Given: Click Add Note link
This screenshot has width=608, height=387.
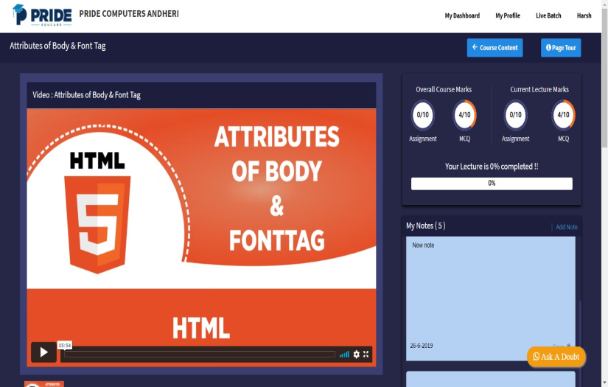Looking at the screenshot, I should click(567, 227).
